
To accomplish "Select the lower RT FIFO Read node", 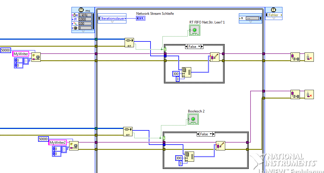I will click(128, 132).
